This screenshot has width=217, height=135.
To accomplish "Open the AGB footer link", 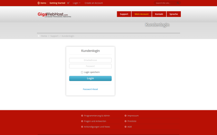I will [129, 127].
